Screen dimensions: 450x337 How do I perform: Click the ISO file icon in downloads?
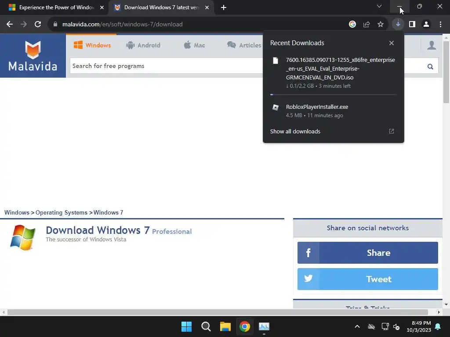tap(275, 61)
